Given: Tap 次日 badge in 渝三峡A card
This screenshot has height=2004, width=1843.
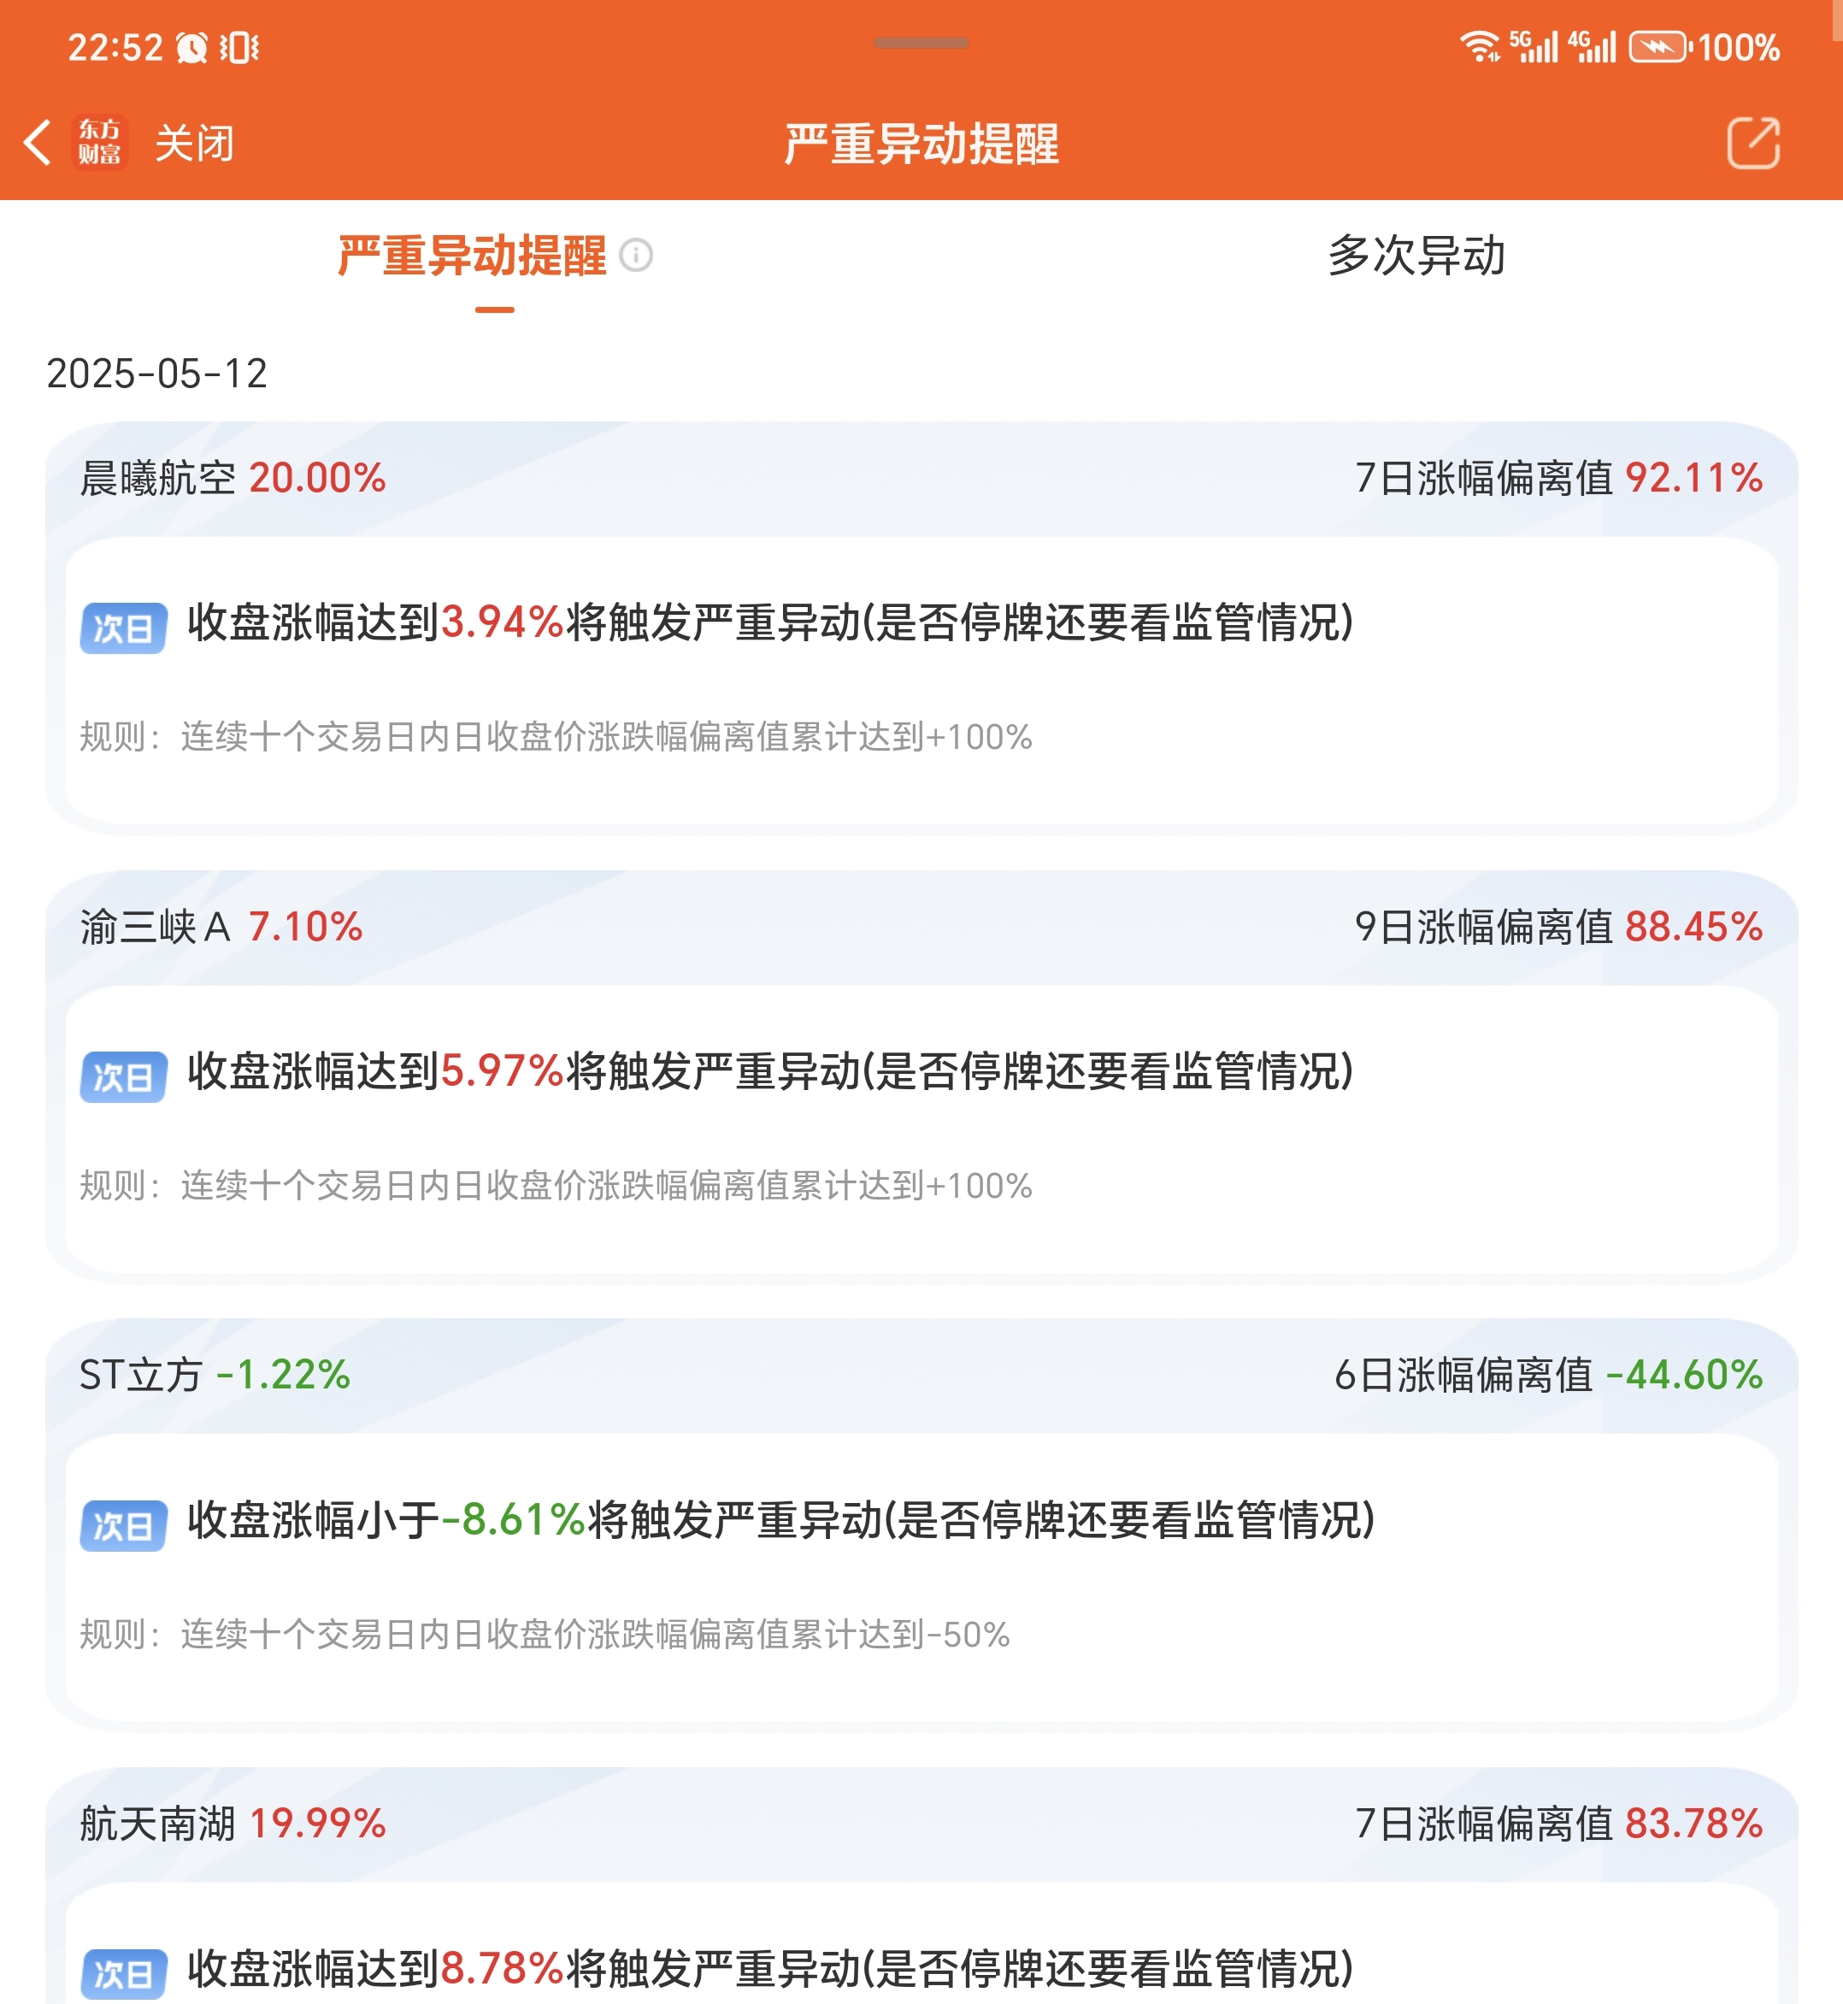Looking at the screenshot, I should pyautogui.click(x=124, y=1076).
